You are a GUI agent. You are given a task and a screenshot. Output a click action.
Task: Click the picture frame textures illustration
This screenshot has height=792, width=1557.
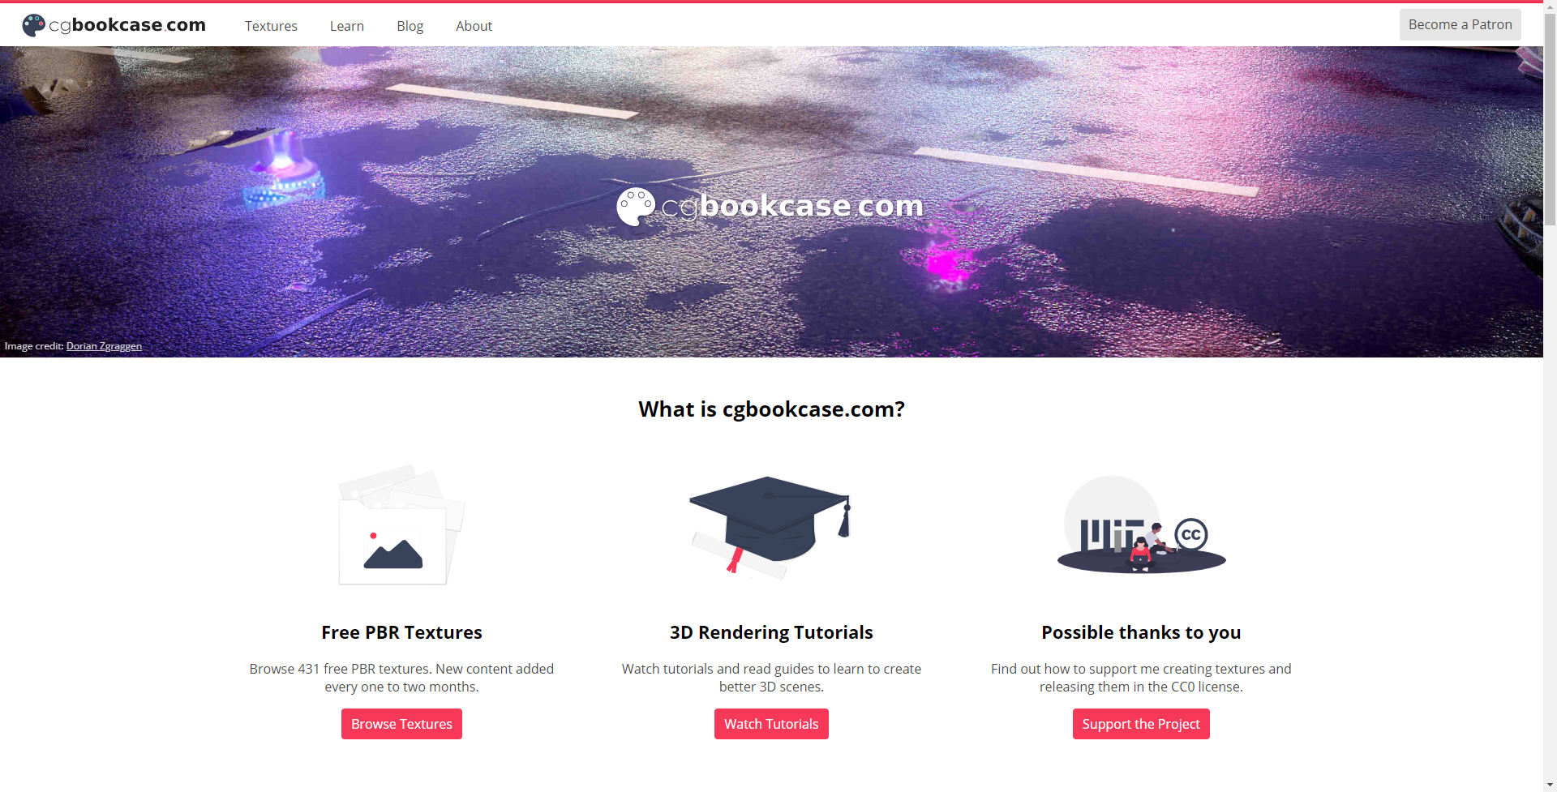point(401,524)
